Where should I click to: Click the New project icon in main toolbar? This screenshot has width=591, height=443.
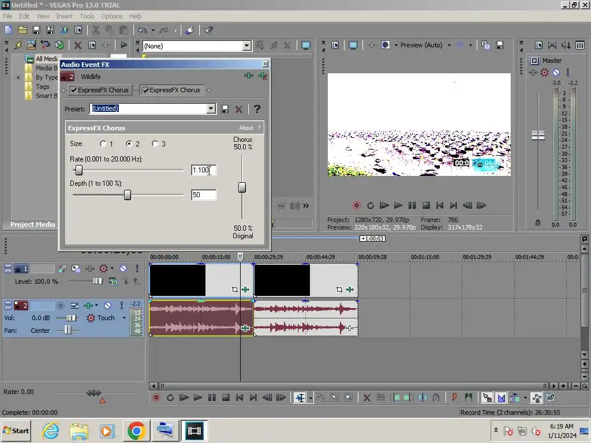[x=8, y=30]
